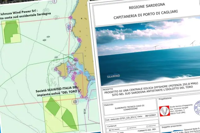This screenshot has width=200, height=133.
Task: Click the 'Contenuti' label
Action: (x=112, y=126)
